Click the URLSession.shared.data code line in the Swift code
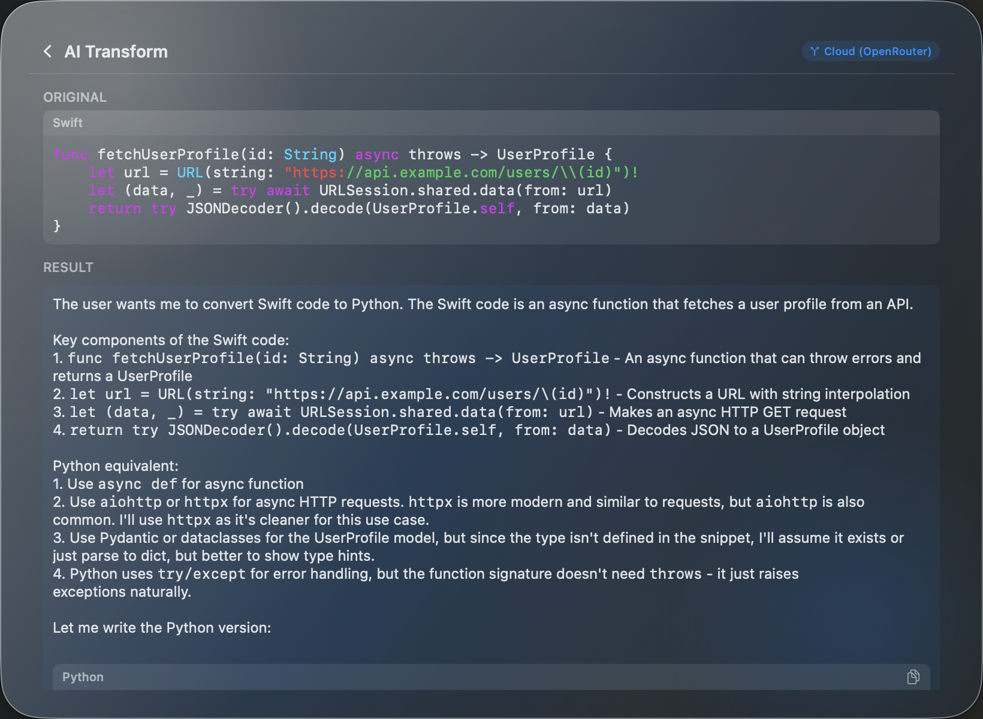The height and width of the screenshot is (719, 983). pyautogui.click(x=350, y=191)
